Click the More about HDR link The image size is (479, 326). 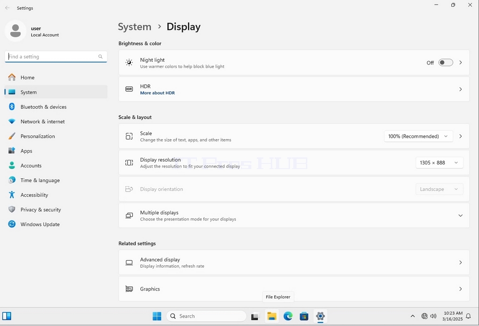pyautogui.click(x=157, y=93)
